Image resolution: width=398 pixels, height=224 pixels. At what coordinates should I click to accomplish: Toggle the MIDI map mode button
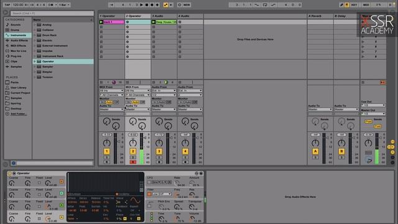(366, 5)
